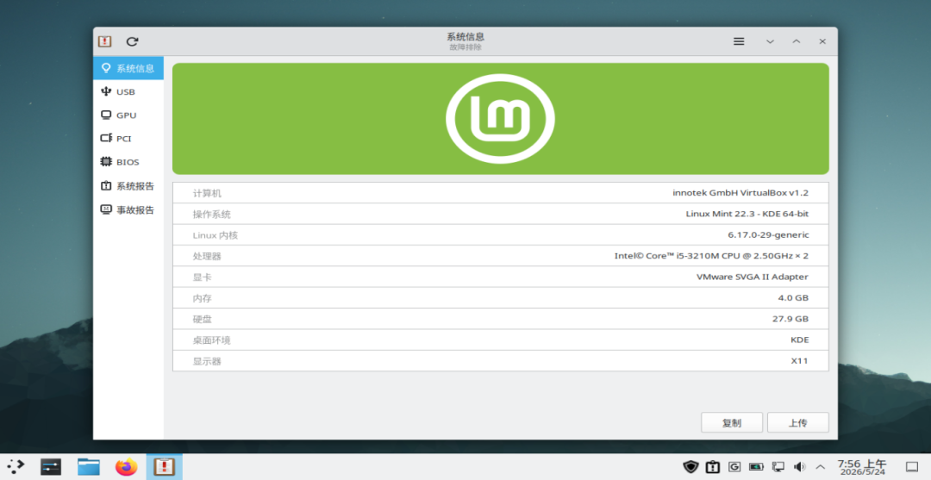Open the file manager from taskbar
Screen dimensions: 931x480
89,467
